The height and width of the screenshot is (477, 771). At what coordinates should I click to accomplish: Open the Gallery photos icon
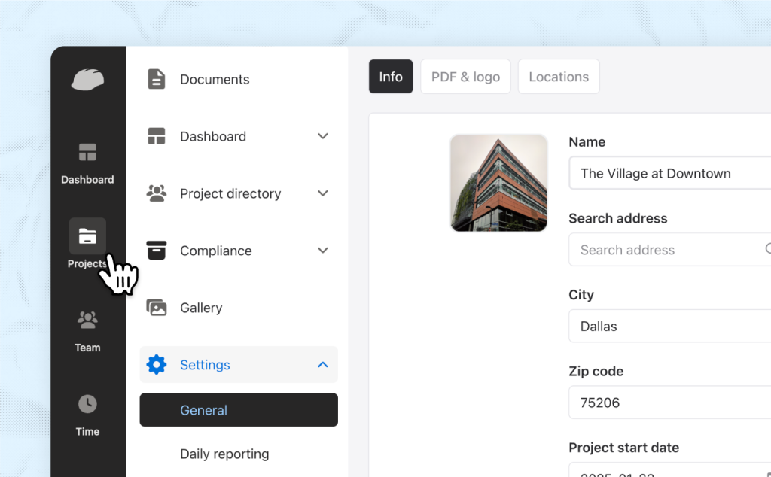click(156, 307)
